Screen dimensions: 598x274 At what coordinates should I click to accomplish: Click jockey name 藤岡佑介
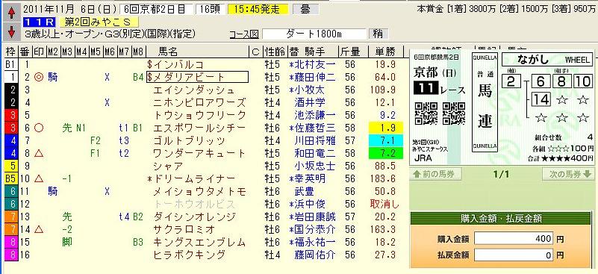314,255
